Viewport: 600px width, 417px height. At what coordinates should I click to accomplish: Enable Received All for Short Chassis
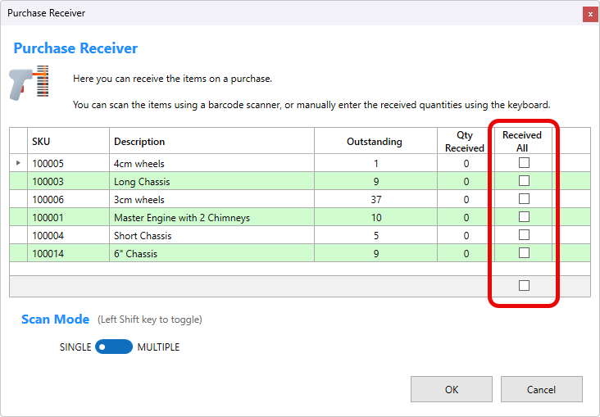click(x=524, y=235)
